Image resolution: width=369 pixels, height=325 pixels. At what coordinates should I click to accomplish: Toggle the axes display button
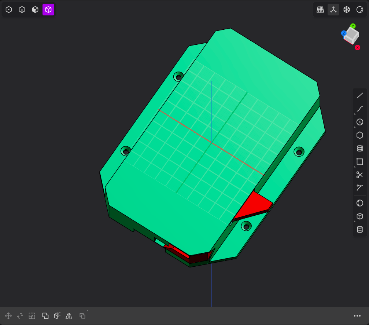coord(333,10)
